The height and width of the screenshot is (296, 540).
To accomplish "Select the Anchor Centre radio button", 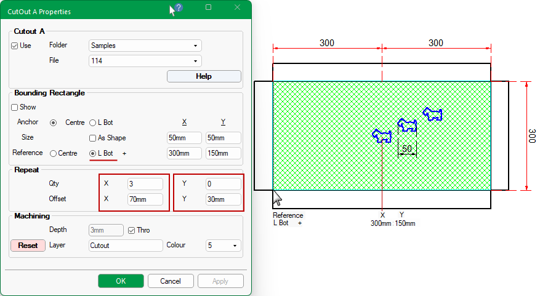I will (x=53, y=123).
